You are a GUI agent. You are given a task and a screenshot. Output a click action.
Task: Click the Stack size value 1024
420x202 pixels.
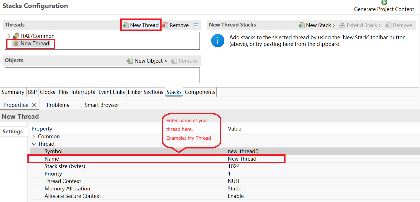pyautogui.click(x=234, y=166)
